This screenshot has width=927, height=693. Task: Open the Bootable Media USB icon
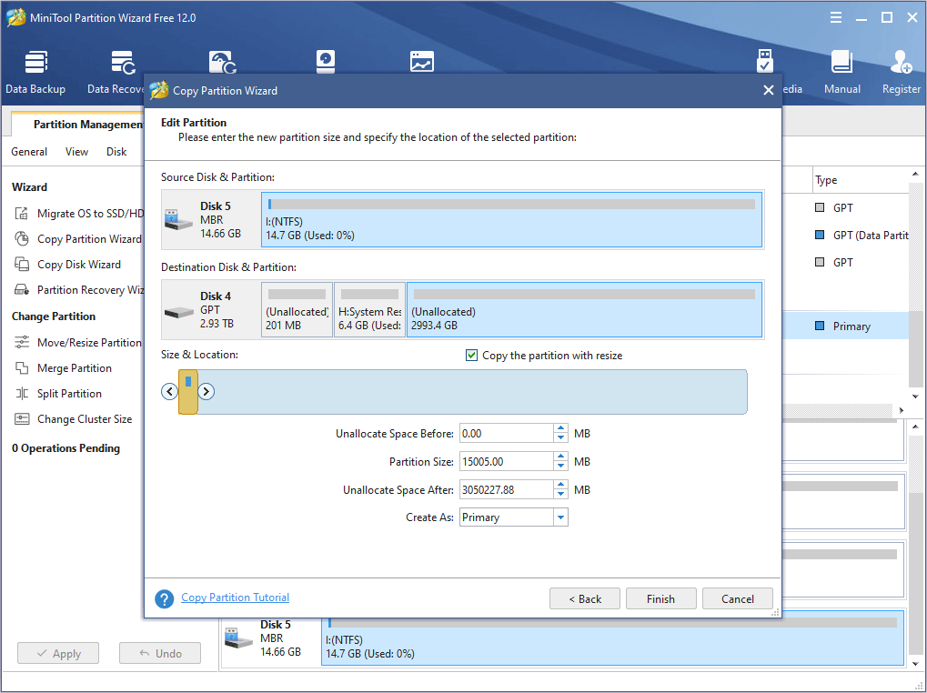click(x=765, y=61)
